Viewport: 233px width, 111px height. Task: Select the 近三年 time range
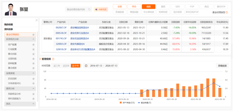[x=57, y=66]
